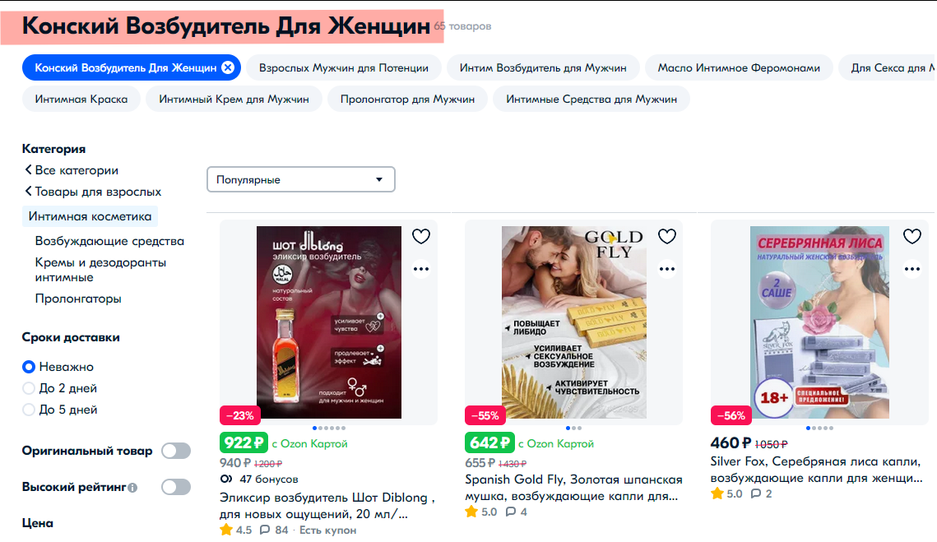The width and height of the screenshot is (937, 542).
Task: Go back to Товары для взрослых category
Action: point(93,192)
